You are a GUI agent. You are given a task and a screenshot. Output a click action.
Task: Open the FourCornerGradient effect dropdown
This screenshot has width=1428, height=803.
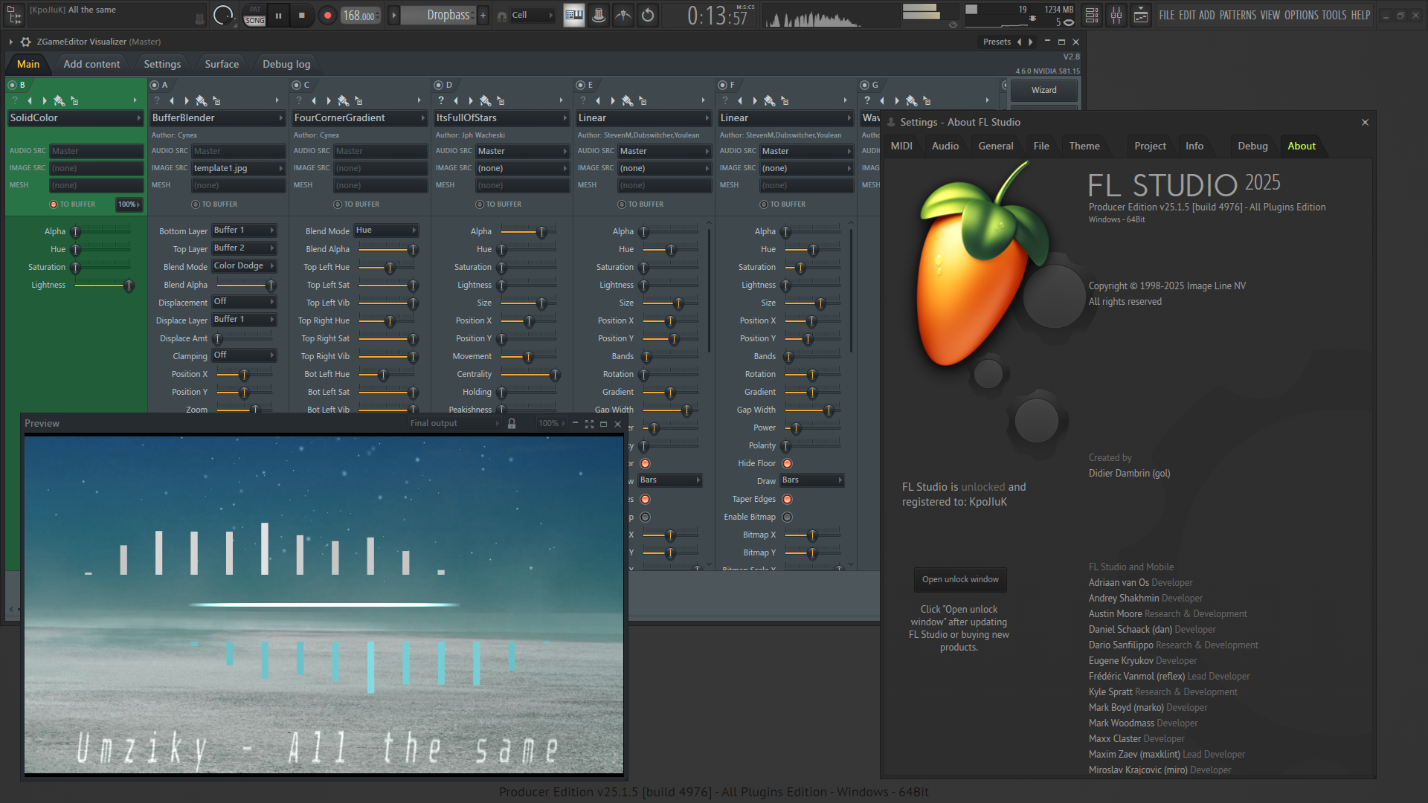359,117
